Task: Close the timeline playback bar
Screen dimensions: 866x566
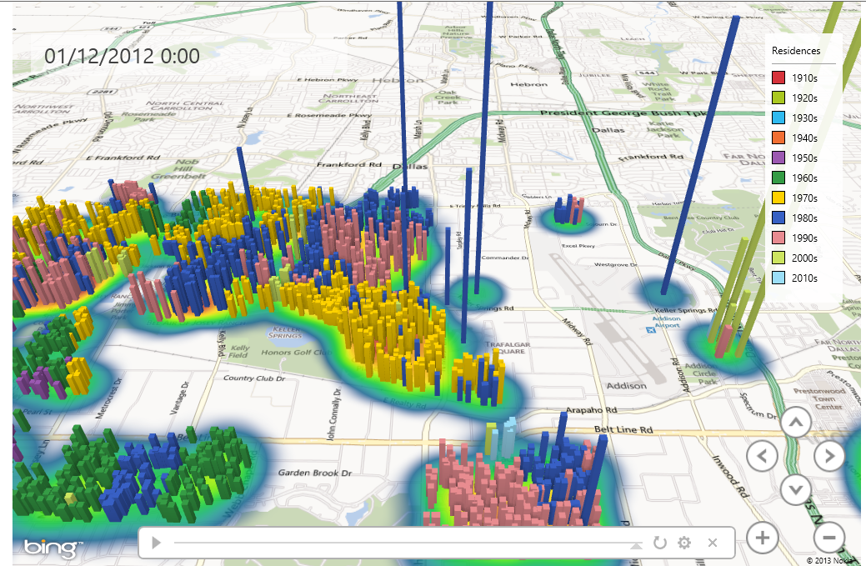Action: (713, 543)
